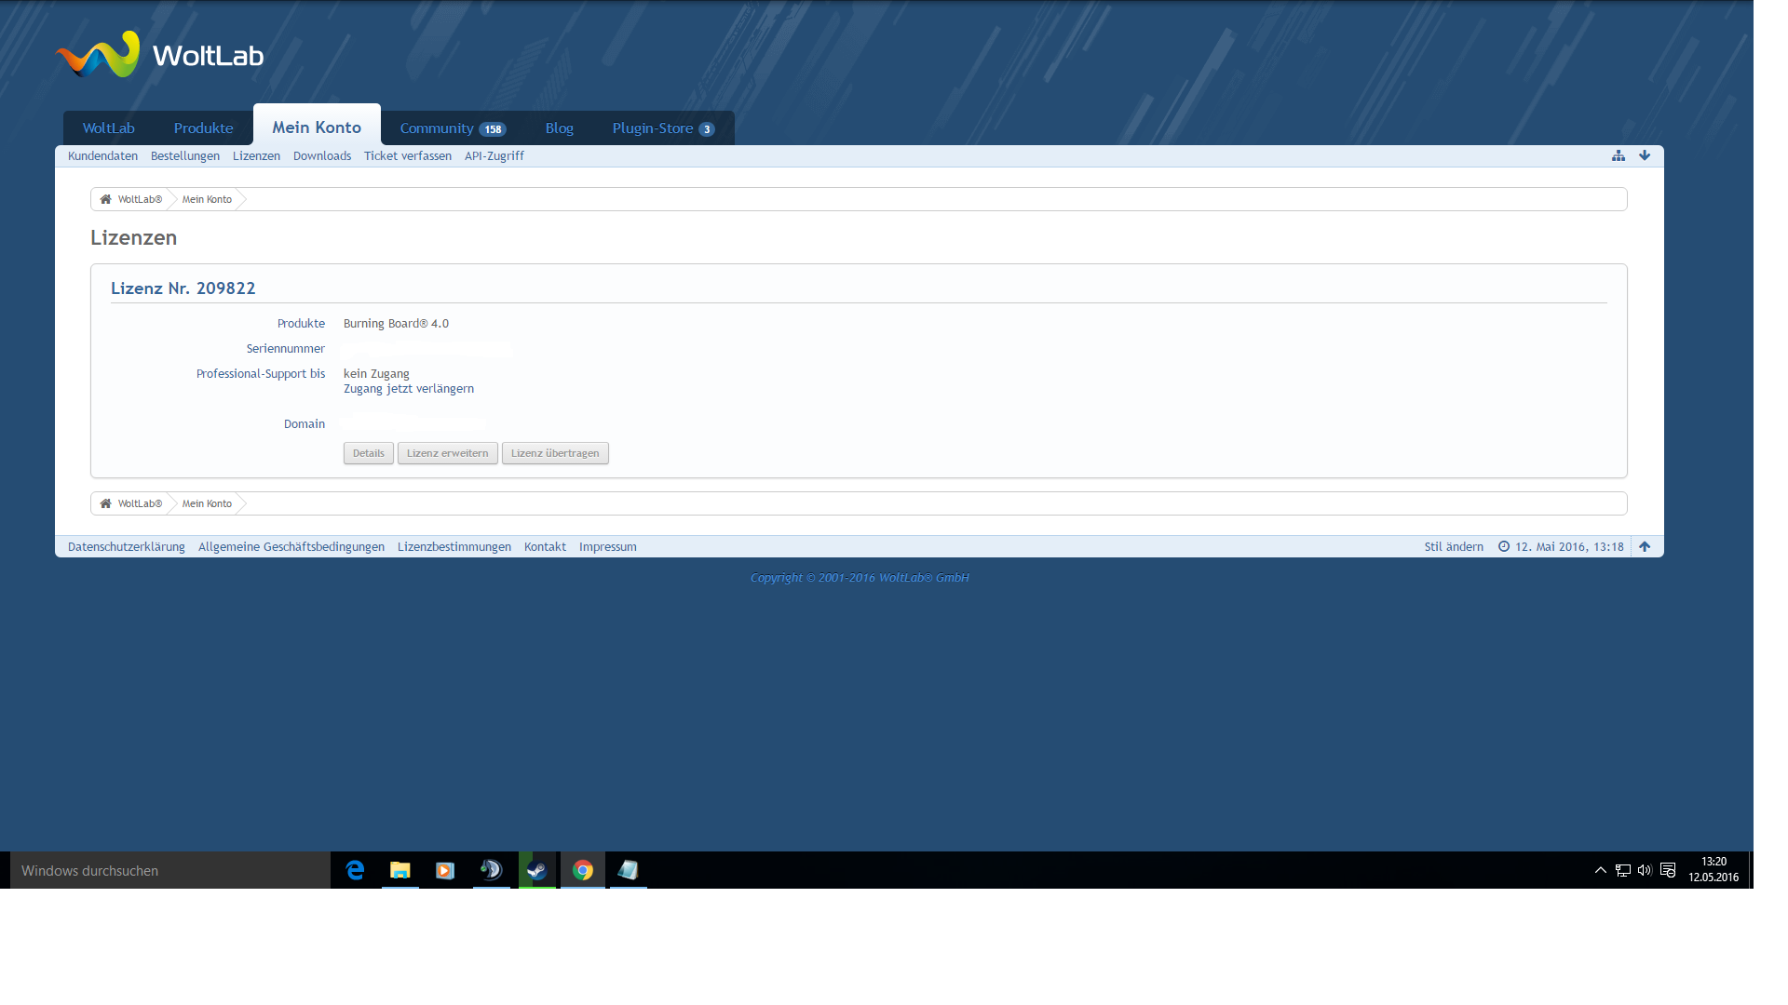Click the Lizenz erweitern button
Image resolution: width=1788 pixels, height=1005 pixels.
pyautogui.click(x=448, y=453)
